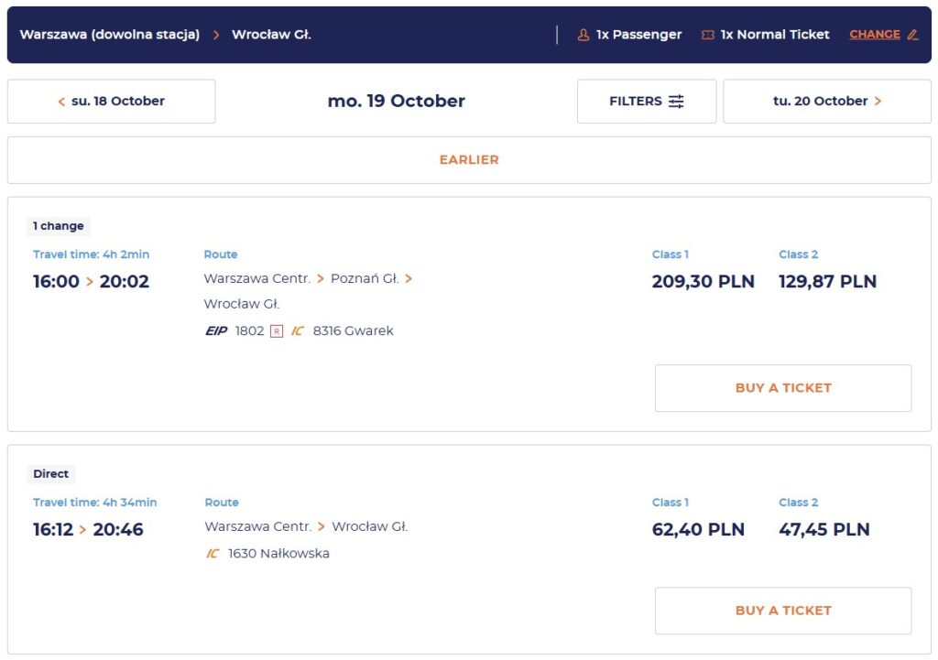Screen dimensions: 938x660
Task: Click the IC logo beside 1630 Nałkowska
Action: [213, 554]
